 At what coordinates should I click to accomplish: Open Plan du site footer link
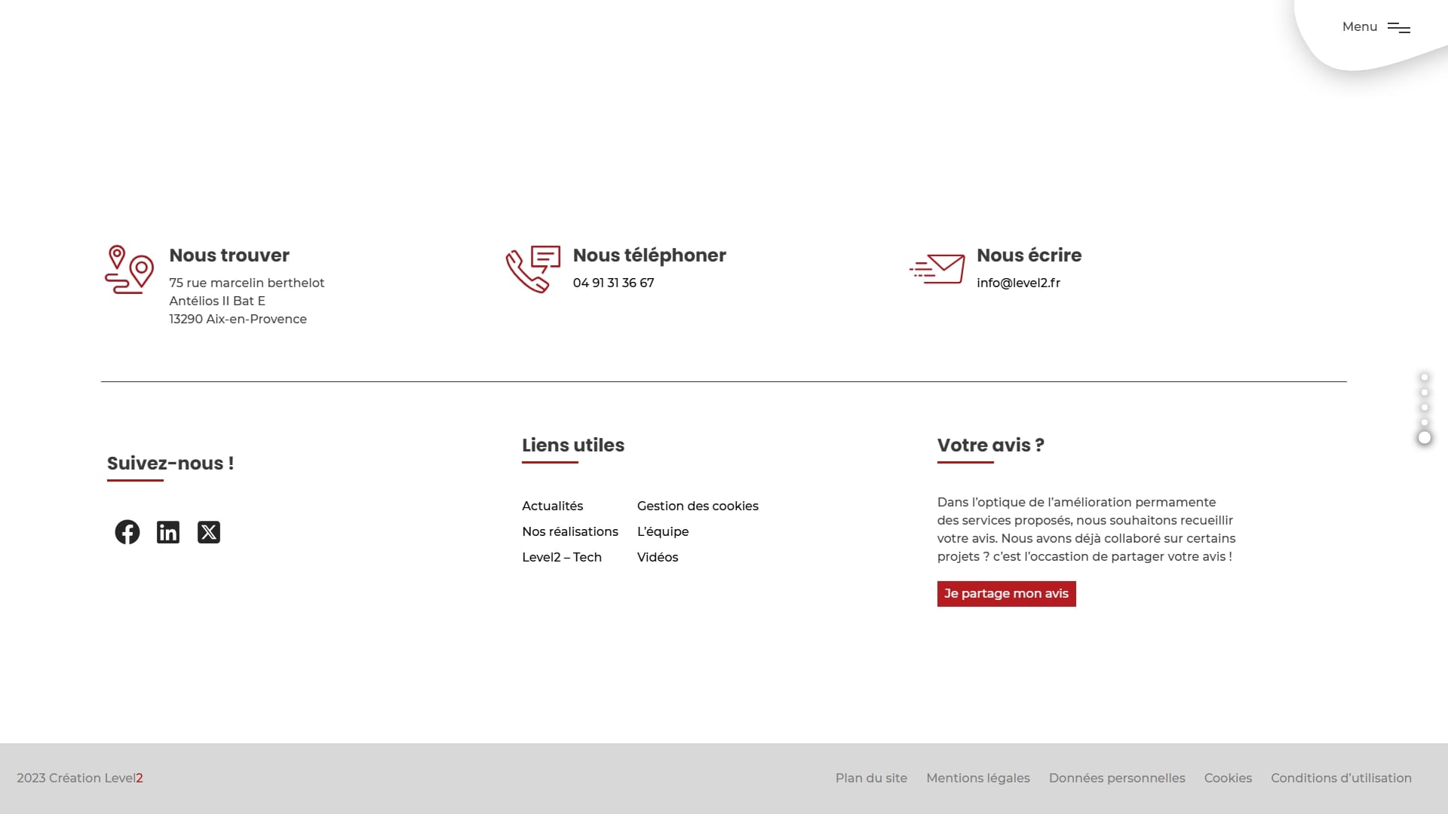point(871,778)
